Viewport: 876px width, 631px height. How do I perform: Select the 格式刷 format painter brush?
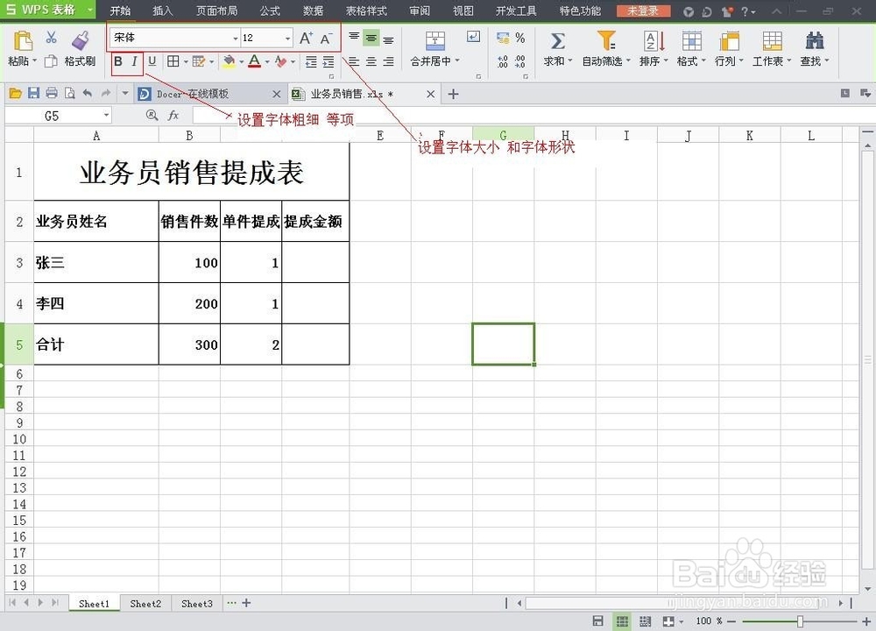[81, 40]
